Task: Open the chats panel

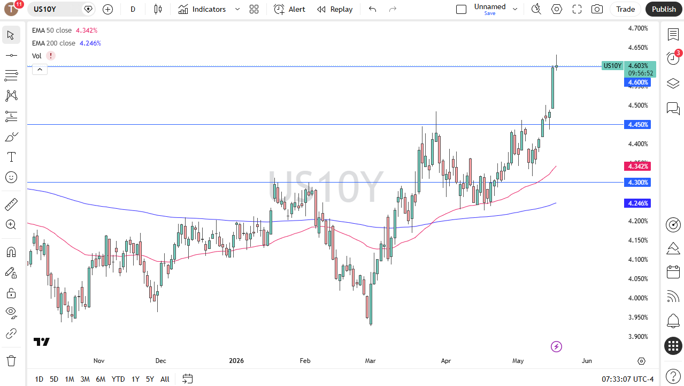Action: coord(673,108)
